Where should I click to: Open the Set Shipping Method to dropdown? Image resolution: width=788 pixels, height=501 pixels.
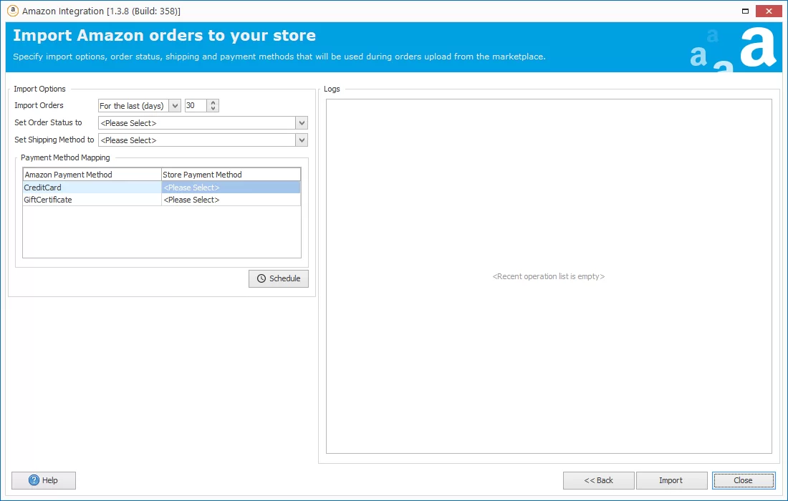click(x=301, y=140)
